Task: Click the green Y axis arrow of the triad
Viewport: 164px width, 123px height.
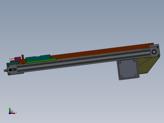Action: click(9, 110)
